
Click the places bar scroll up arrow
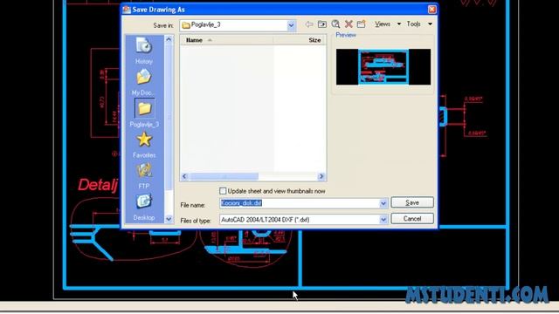[x=169, y=39]
